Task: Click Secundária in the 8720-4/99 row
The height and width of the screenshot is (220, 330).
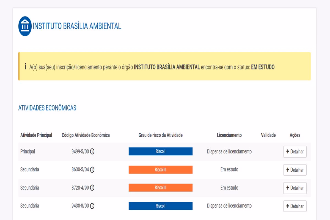Action: click(30, 188)
